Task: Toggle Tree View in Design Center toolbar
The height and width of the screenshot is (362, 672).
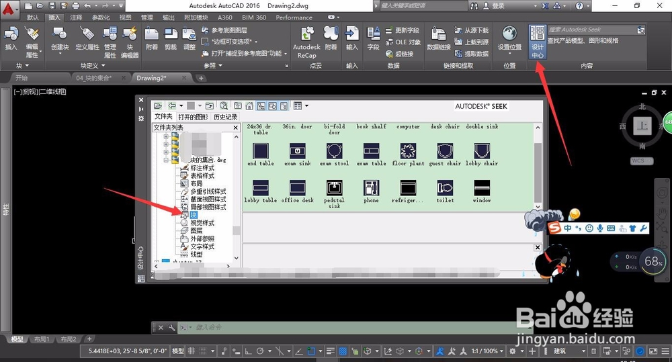Action: (x=261, y=106)
